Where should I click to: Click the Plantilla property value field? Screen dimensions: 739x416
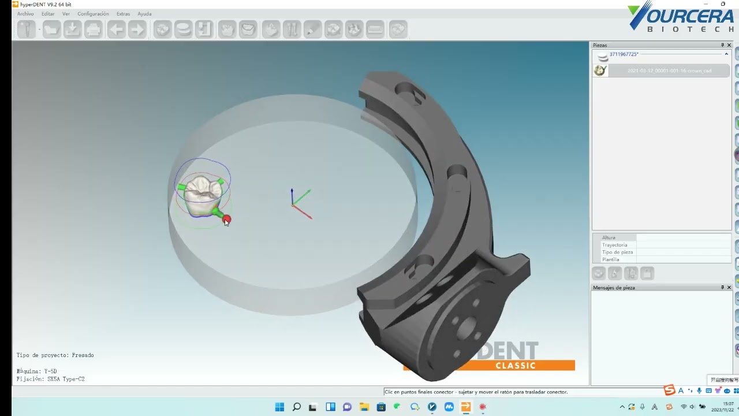[x=684, y=259]
